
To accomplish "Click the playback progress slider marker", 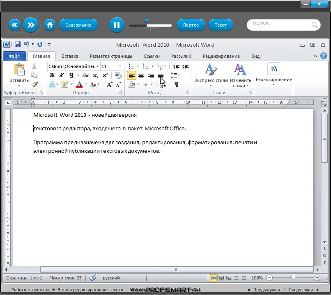I will point(147,21).
